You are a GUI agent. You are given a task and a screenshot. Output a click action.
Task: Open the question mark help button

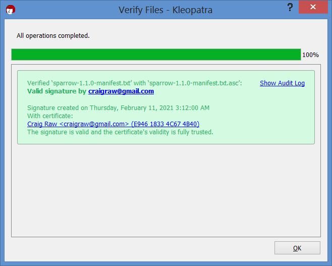coord(290,8)
